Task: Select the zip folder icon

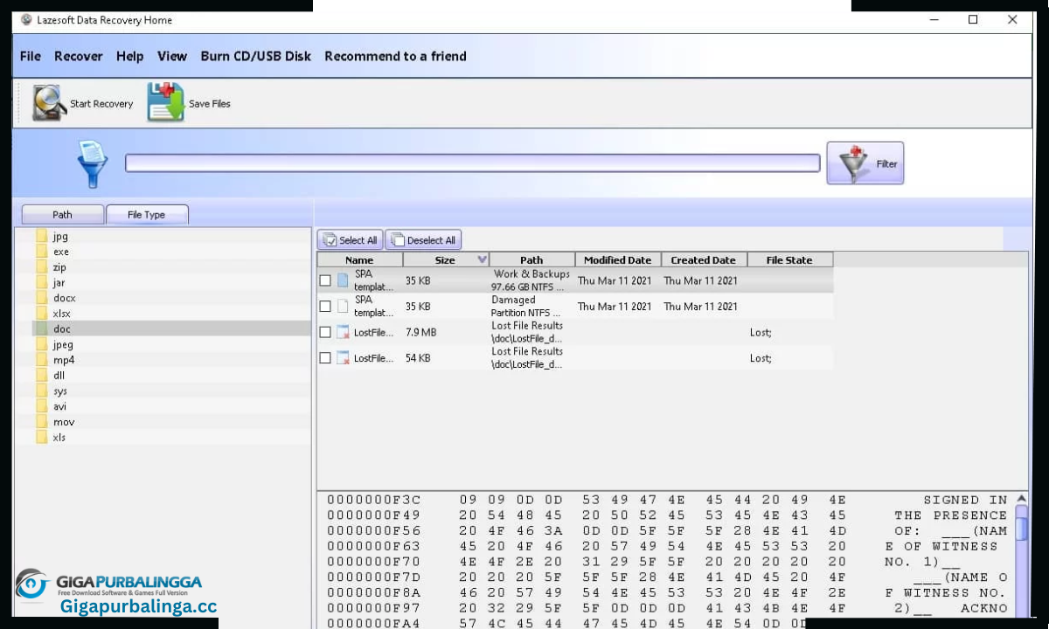Action: 41,267
